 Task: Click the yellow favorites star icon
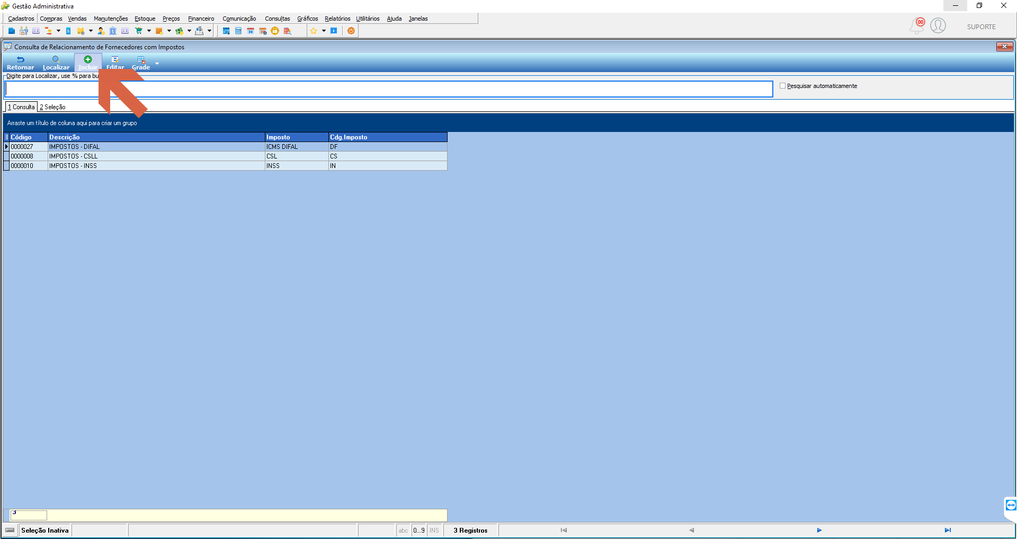(314, 31)
